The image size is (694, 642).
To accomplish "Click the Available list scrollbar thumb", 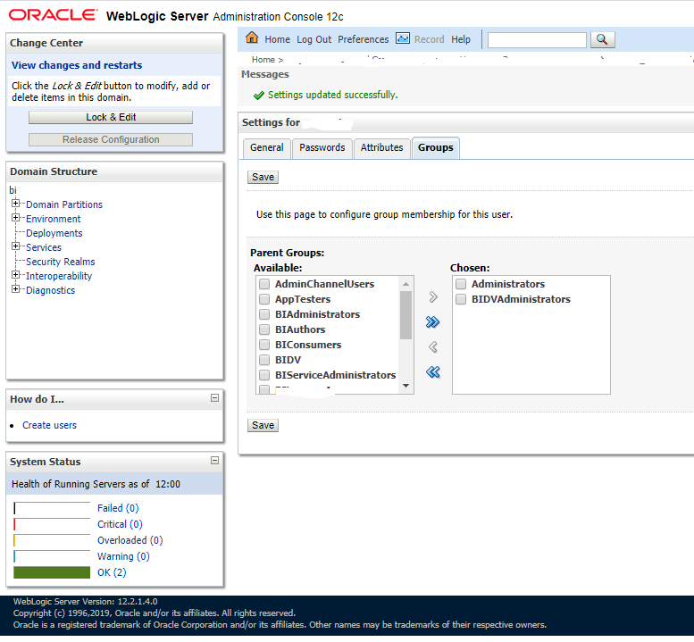I will pos(406,315).
